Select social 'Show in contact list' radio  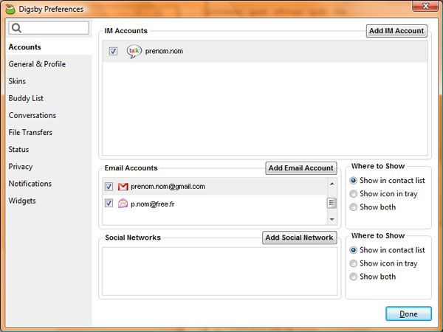click(x=353, y=250)
